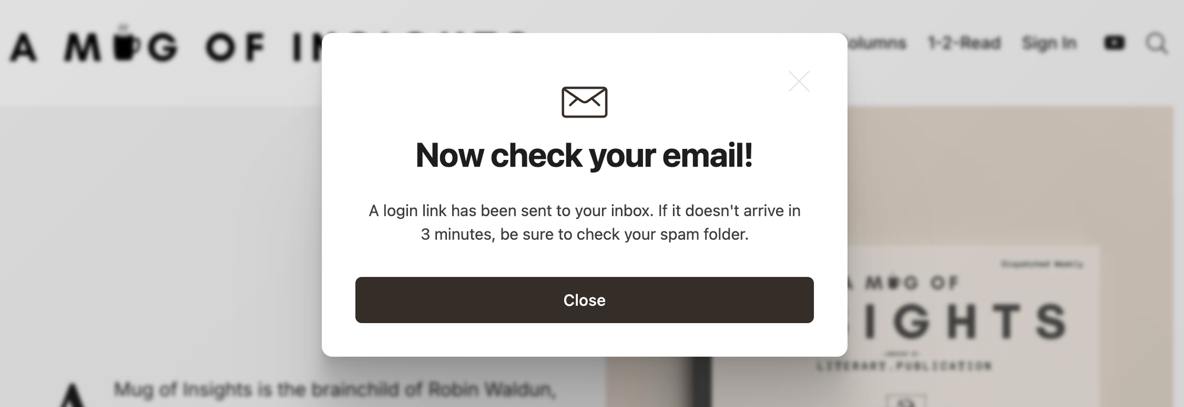Open the Columns menu item

tap(877, 43)
